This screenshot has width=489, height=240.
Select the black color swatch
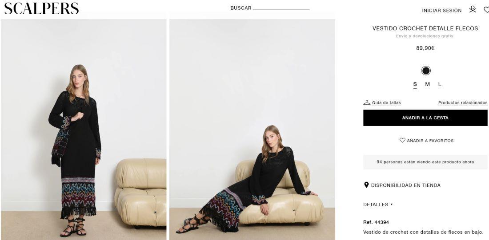tap(426, 71)
